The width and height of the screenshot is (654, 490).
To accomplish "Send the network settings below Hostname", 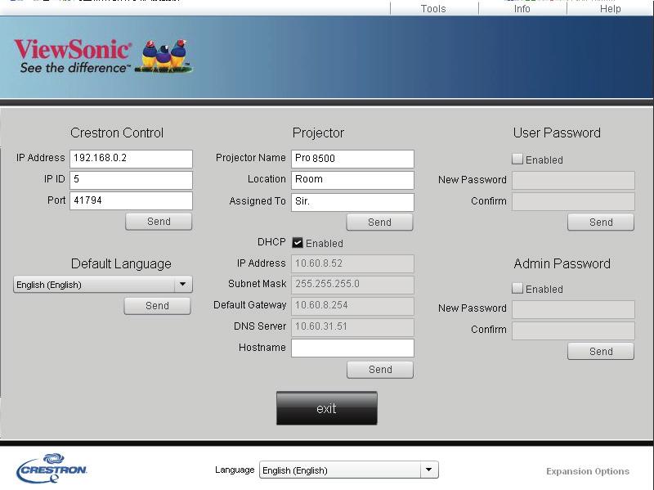I will tap(380, 370).
